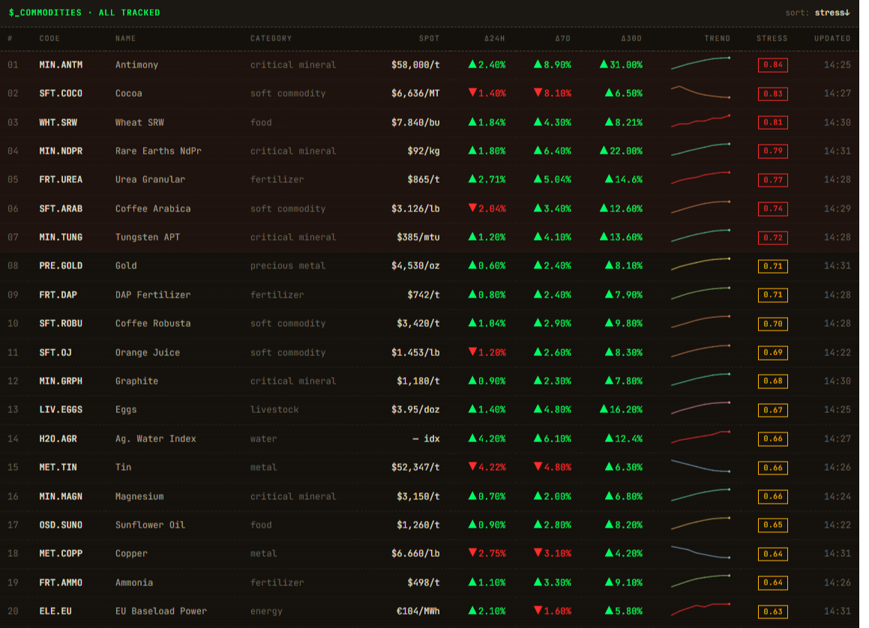This screenshot has width=869, height=628.
Task: Click EU Baseload Power stress badge 0.63
Action: 772,612
